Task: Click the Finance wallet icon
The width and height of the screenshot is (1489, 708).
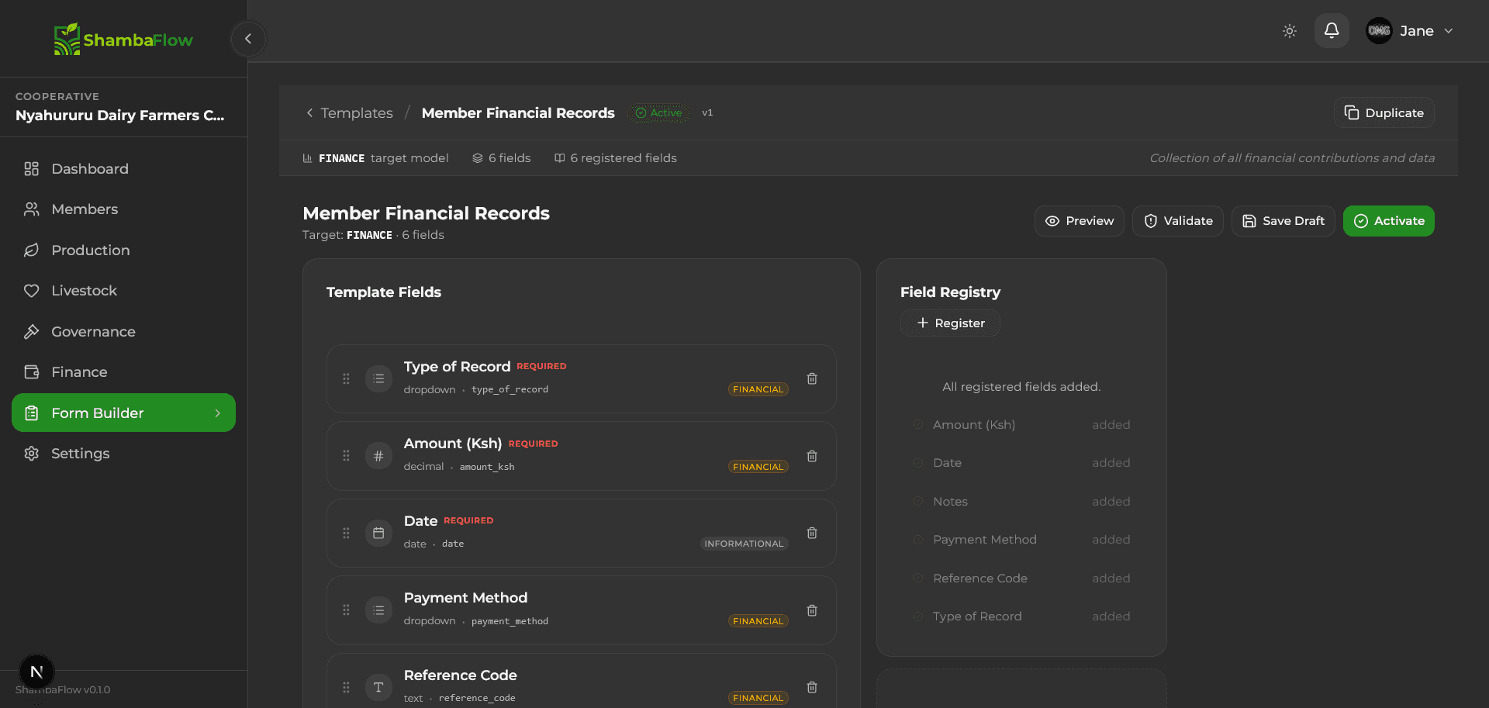Action: point(32,372)
